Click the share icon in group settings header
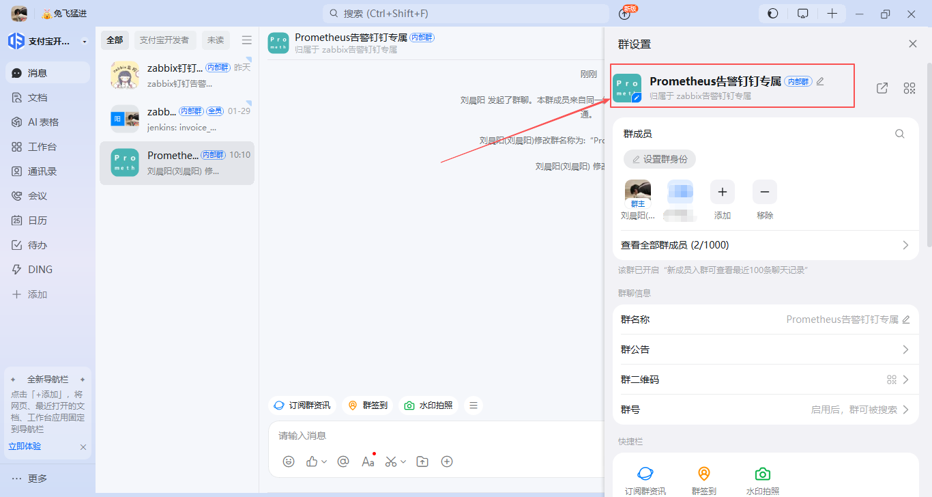Screen dimensions: 932x497 882,88
